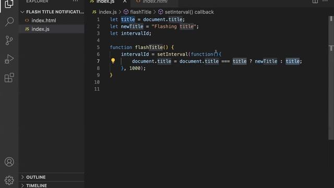Open Explorer views ellipsis menu
The width and height of the screenshot is (334, 188).
click(x=75, y=1)
